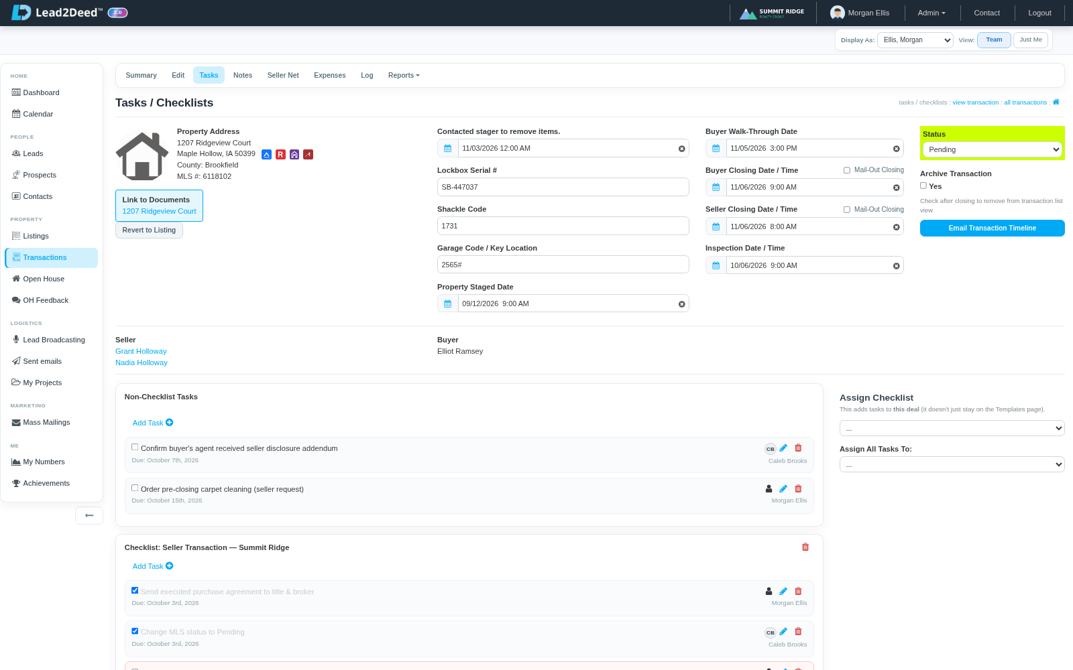Enable Mail-Out Closing for Buyer Closing
Screen dimensions: 1073x670
point(847,170)
